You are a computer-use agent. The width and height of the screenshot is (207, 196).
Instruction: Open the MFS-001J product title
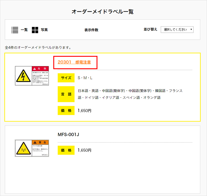(x=68, y=135)
